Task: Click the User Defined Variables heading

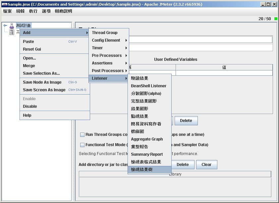Action: pos(176,60)
